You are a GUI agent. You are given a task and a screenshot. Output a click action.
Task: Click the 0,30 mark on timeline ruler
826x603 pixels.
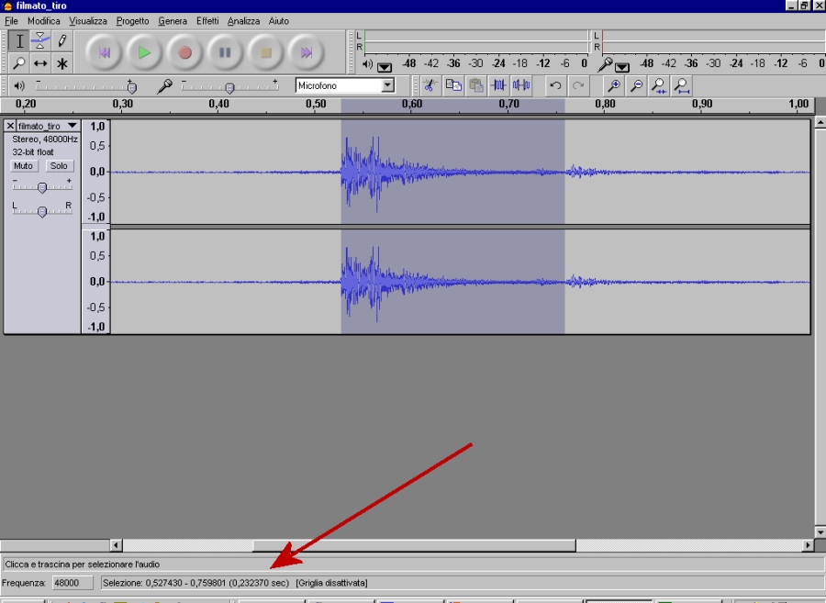pos(122,104)
